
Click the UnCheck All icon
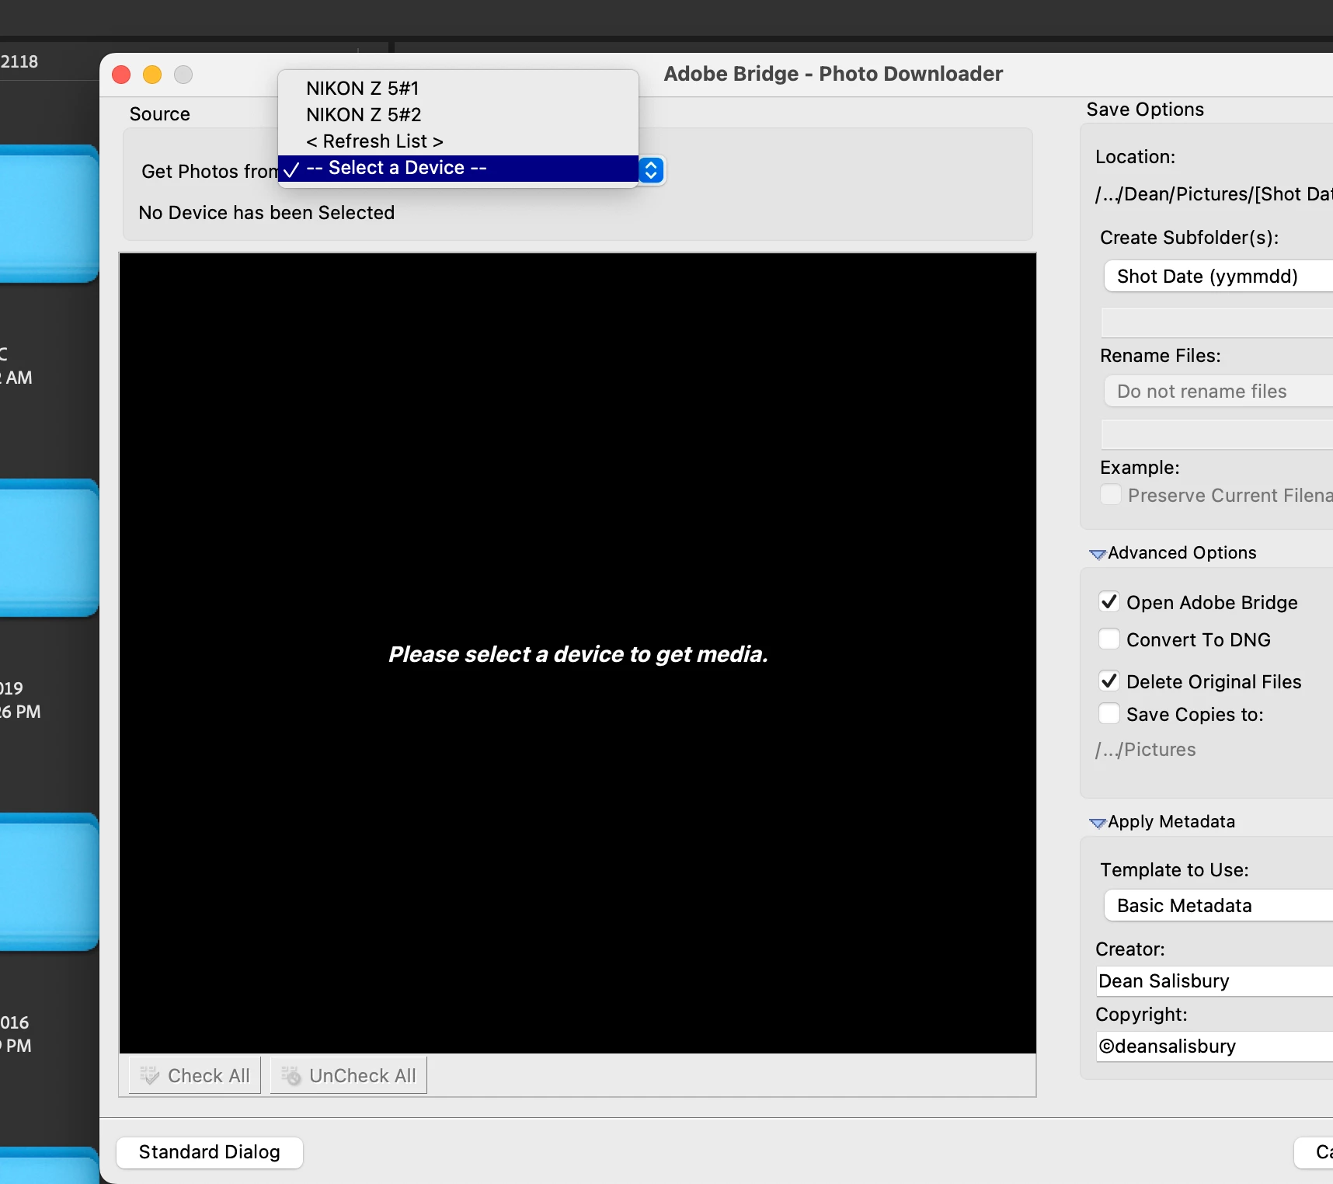pyautogui.click(x=291, y=1075)
